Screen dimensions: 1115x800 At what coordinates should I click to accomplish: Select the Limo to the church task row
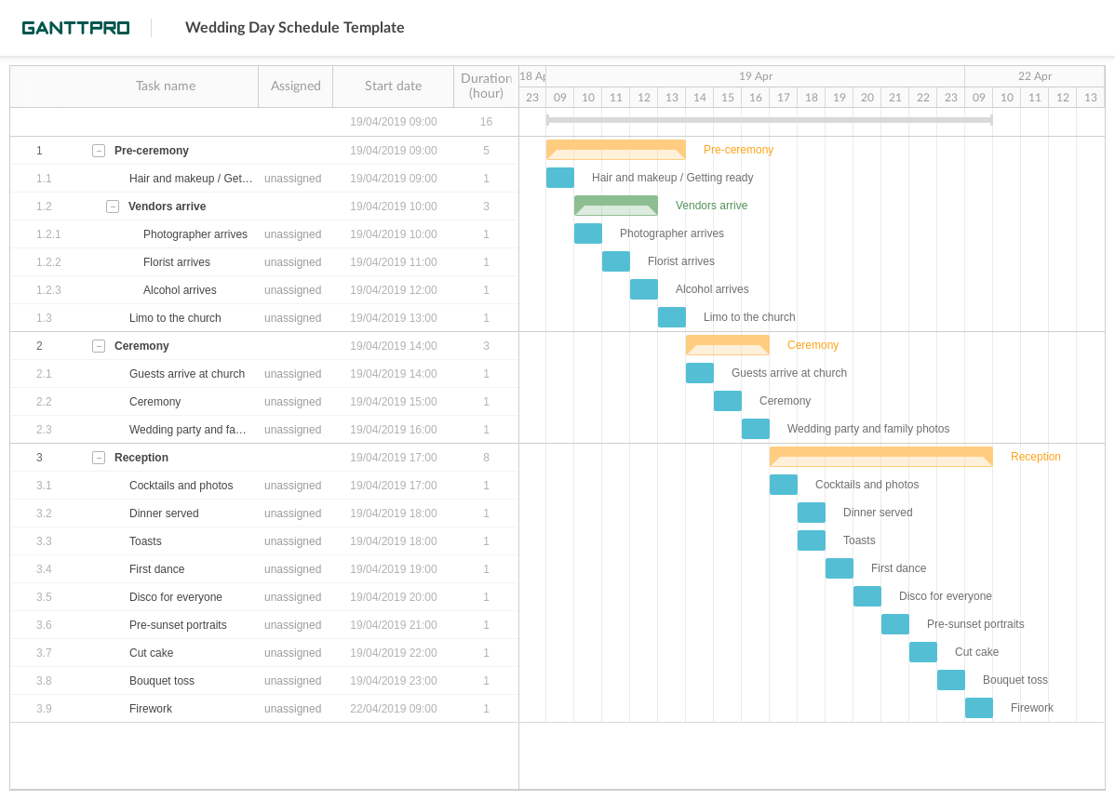pyautogui.click(x=175, y=317)
